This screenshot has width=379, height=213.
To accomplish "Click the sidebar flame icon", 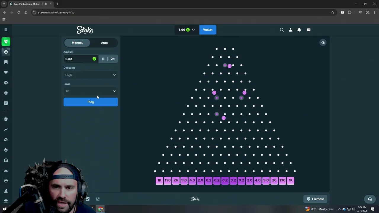I will click(6, 150).
